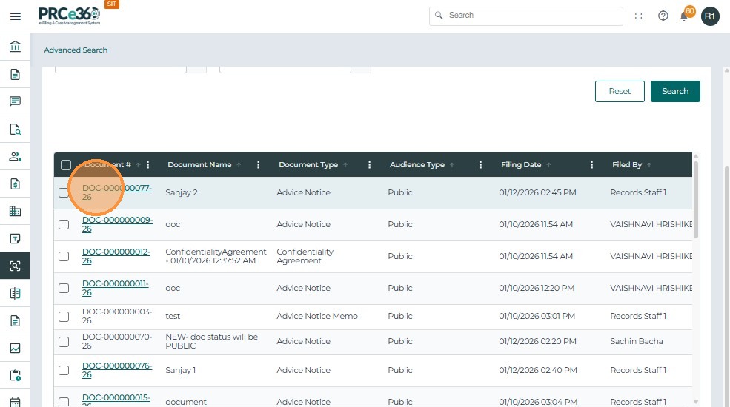This screenshot has height=407, width=730.
Task: Click the top Search input field
Action: pos(526,16)
